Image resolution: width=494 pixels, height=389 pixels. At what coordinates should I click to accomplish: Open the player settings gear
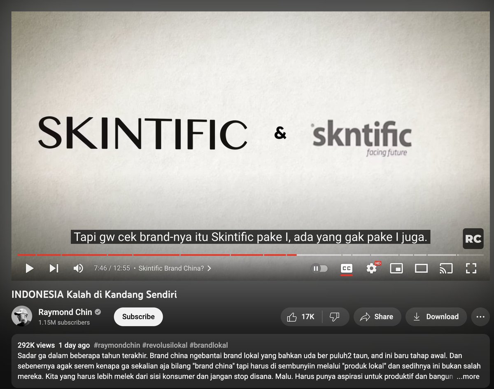coord(371,268)
